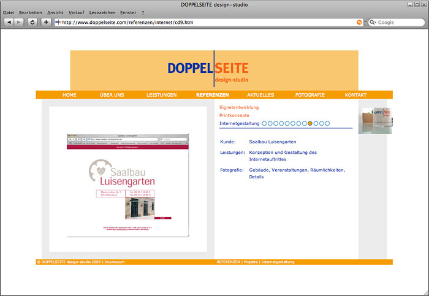Select the tenth Internetgestaltung project circle
This screenshot has height=296, width=429.
[316, 123]
